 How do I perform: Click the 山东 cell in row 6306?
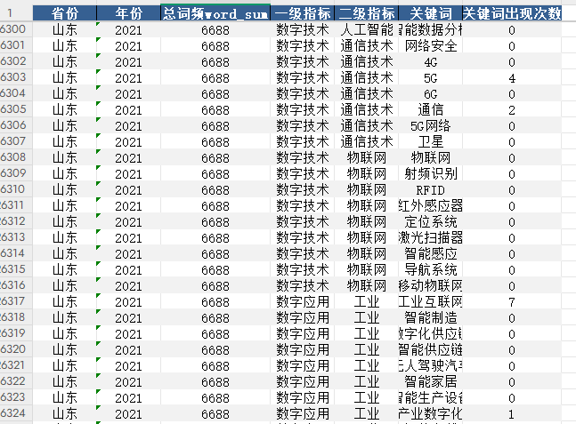pyautogui.click(x=65, y=126)
